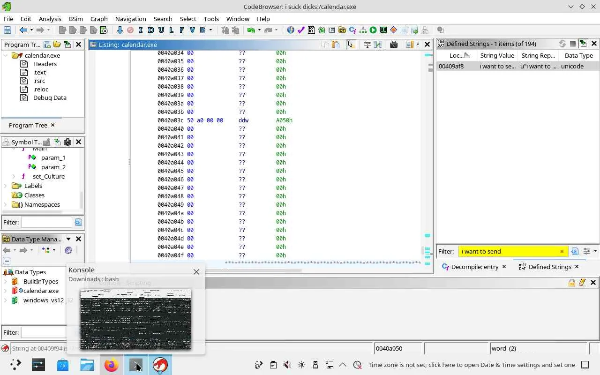Expand the Labels folder in Symbol Tree

[6, 186]
